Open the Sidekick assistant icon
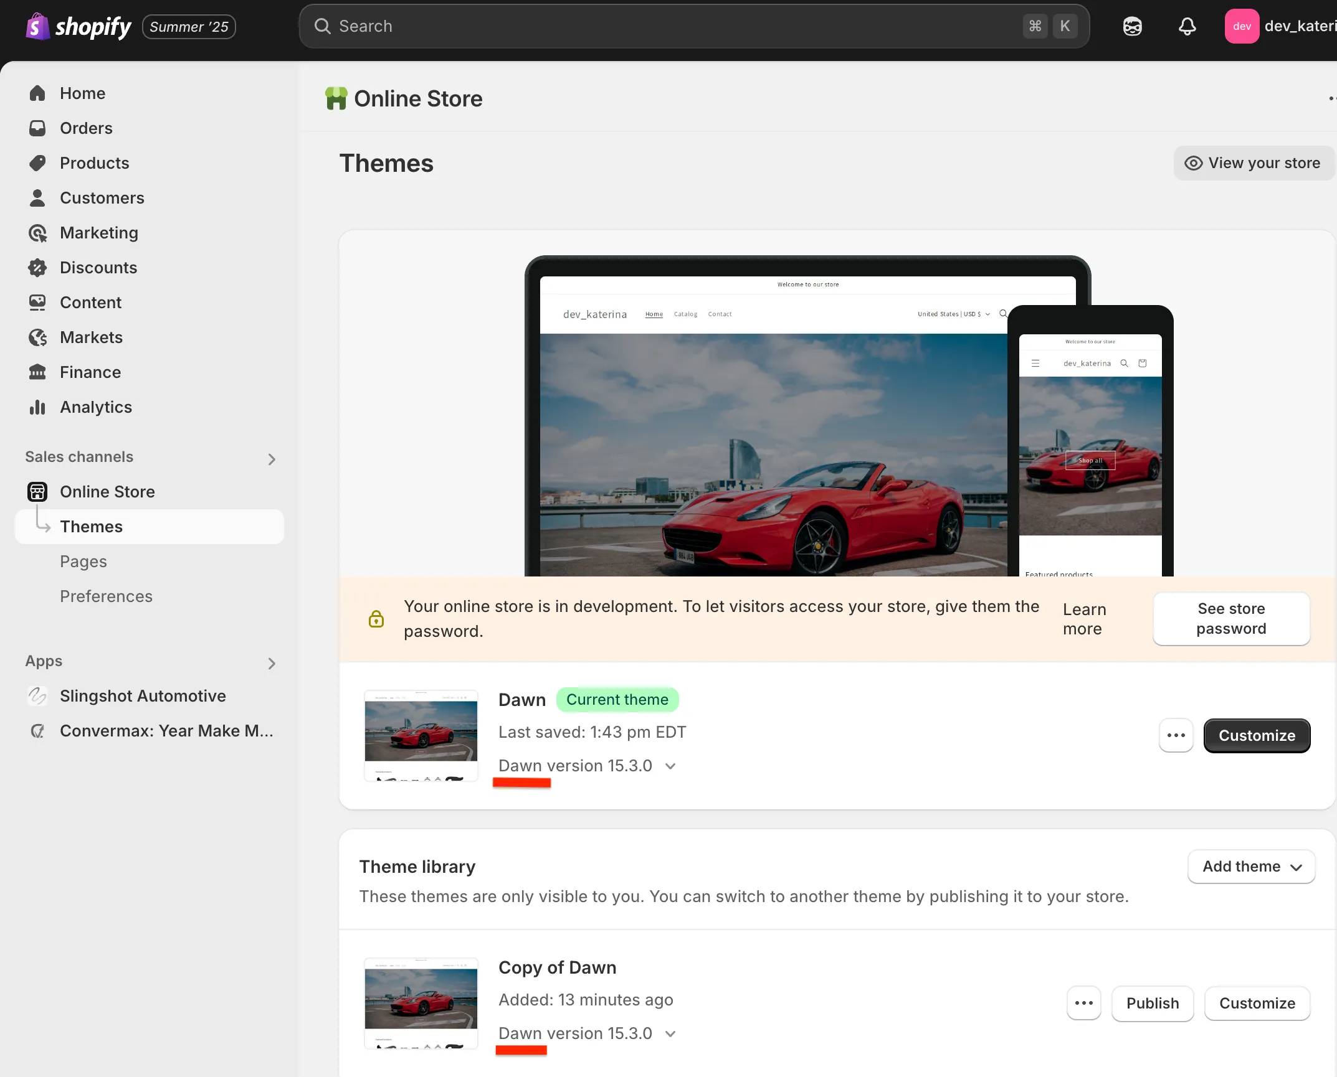 pos(1132,26)
